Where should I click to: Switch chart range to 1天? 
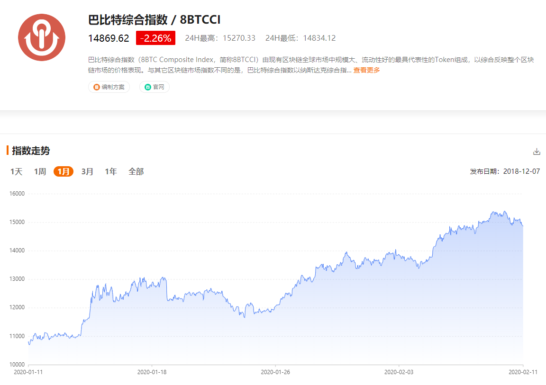point(17,171)
